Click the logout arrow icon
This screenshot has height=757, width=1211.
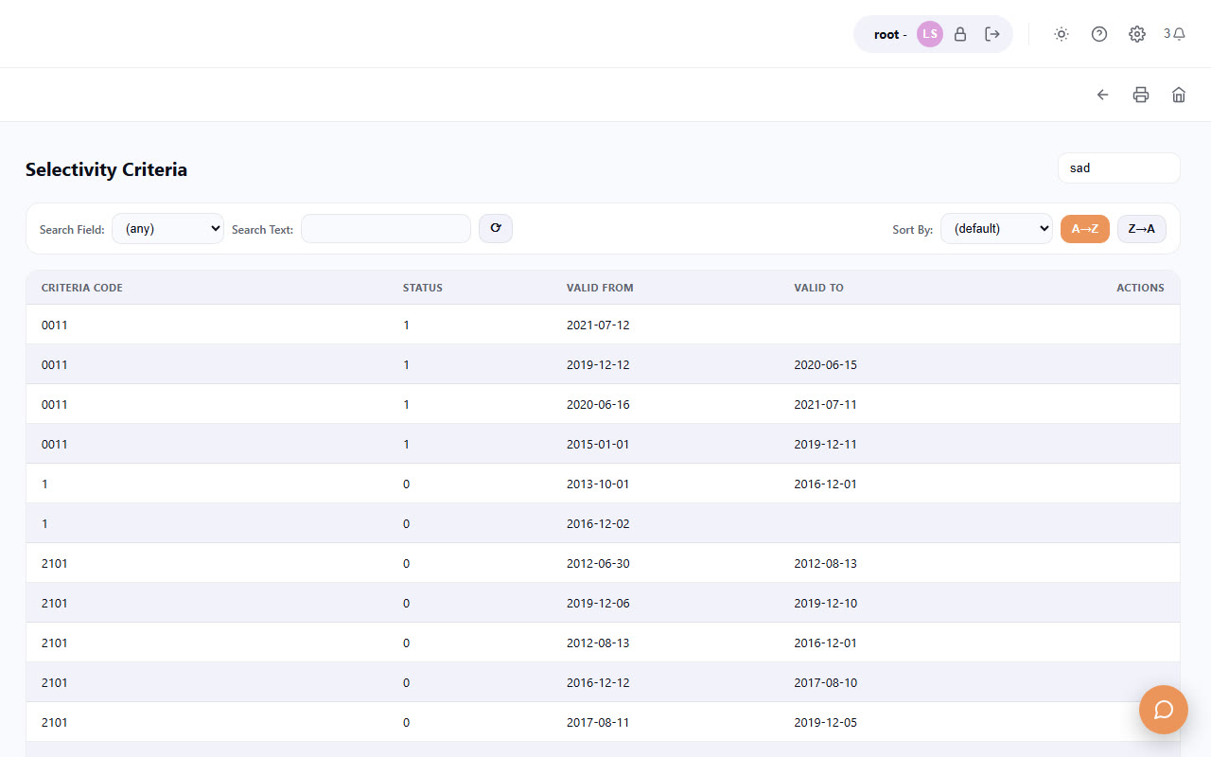[x=992, y=34]
